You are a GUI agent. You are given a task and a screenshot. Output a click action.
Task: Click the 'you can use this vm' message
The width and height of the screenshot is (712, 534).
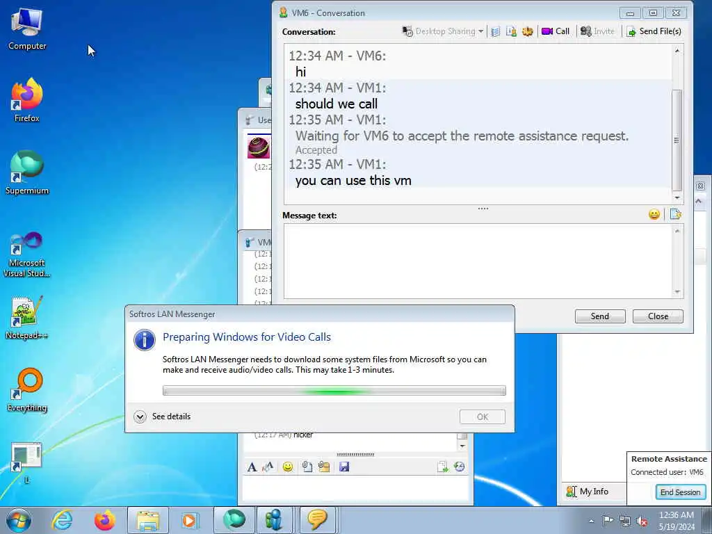click(353, 180)
